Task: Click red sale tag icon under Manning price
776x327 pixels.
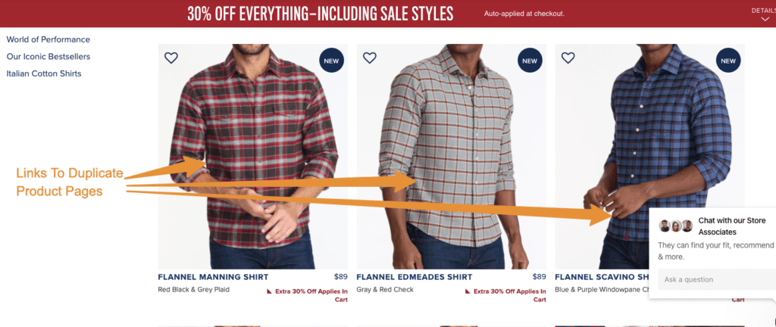Action: (270, 291)
